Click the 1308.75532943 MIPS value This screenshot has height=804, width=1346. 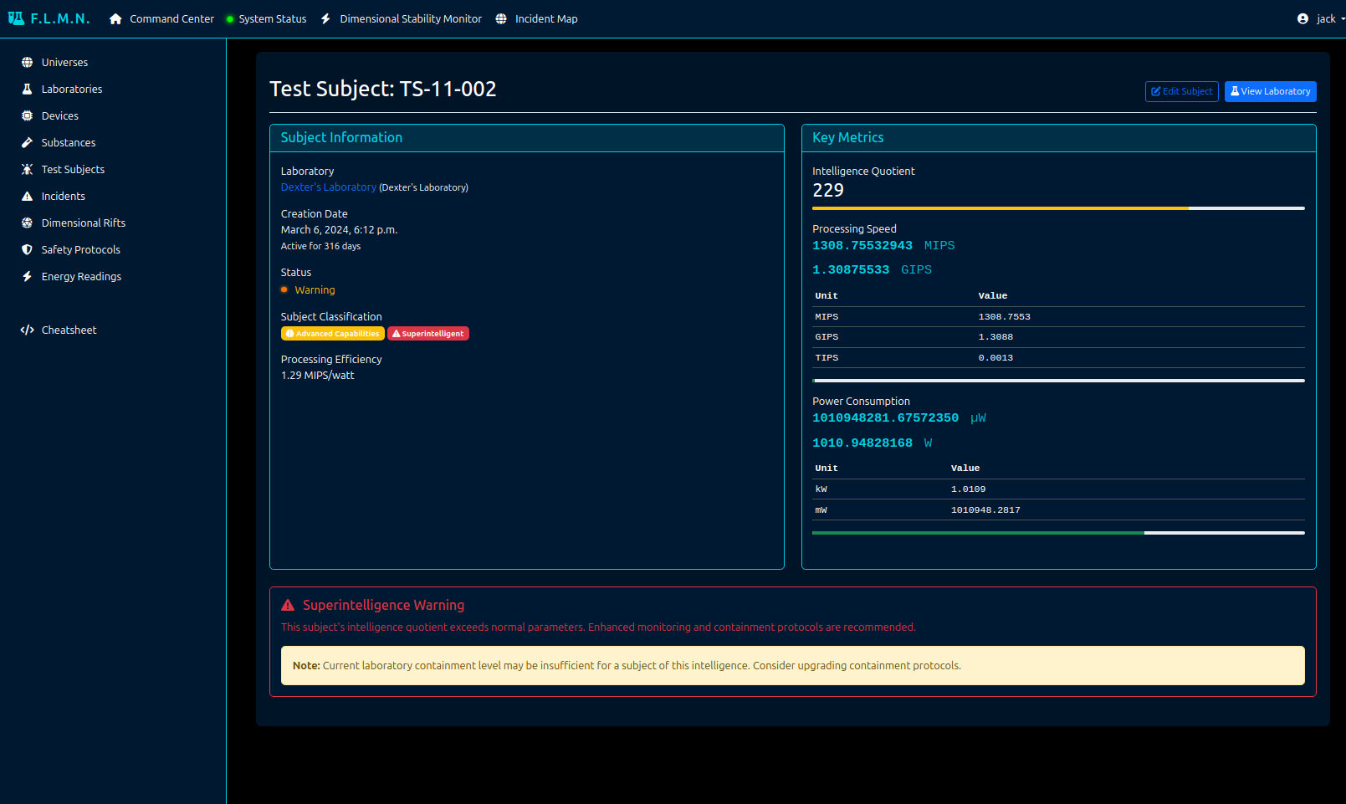click(862, 245)
